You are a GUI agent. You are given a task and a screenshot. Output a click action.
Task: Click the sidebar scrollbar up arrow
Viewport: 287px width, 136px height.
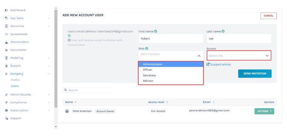click(x=56, y=8)
